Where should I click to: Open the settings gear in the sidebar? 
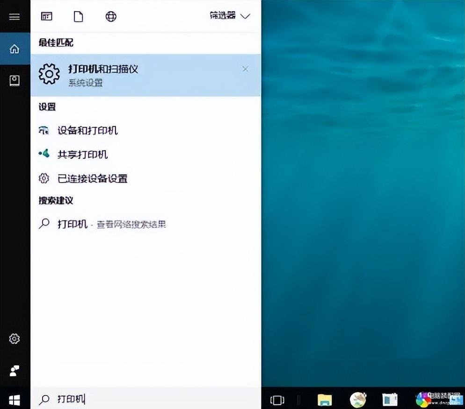(15, 338)
